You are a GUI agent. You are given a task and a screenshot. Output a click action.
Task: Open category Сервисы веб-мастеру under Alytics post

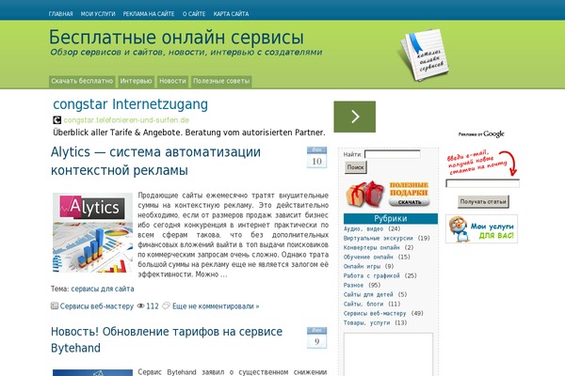tap(97, 306)
